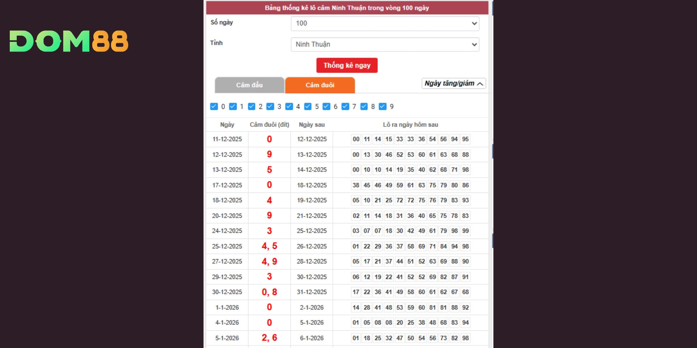Uncheck the digit 0 checkbox
697x348 pixels.
click(x=214, y=106)
